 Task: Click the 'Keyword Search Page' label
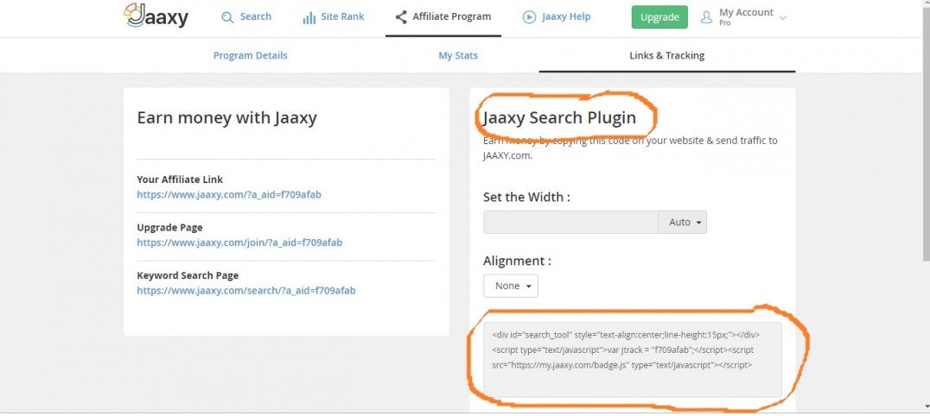click(188, 275)
